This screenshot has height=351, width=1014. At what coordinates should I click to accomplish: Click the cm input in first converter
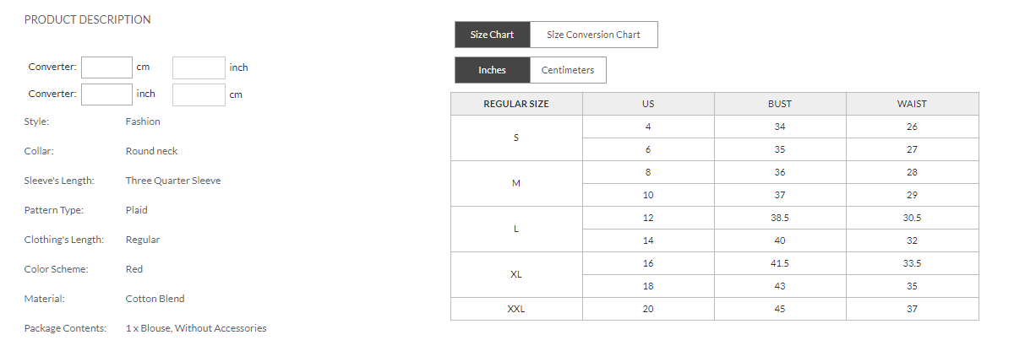coord(107,67)
